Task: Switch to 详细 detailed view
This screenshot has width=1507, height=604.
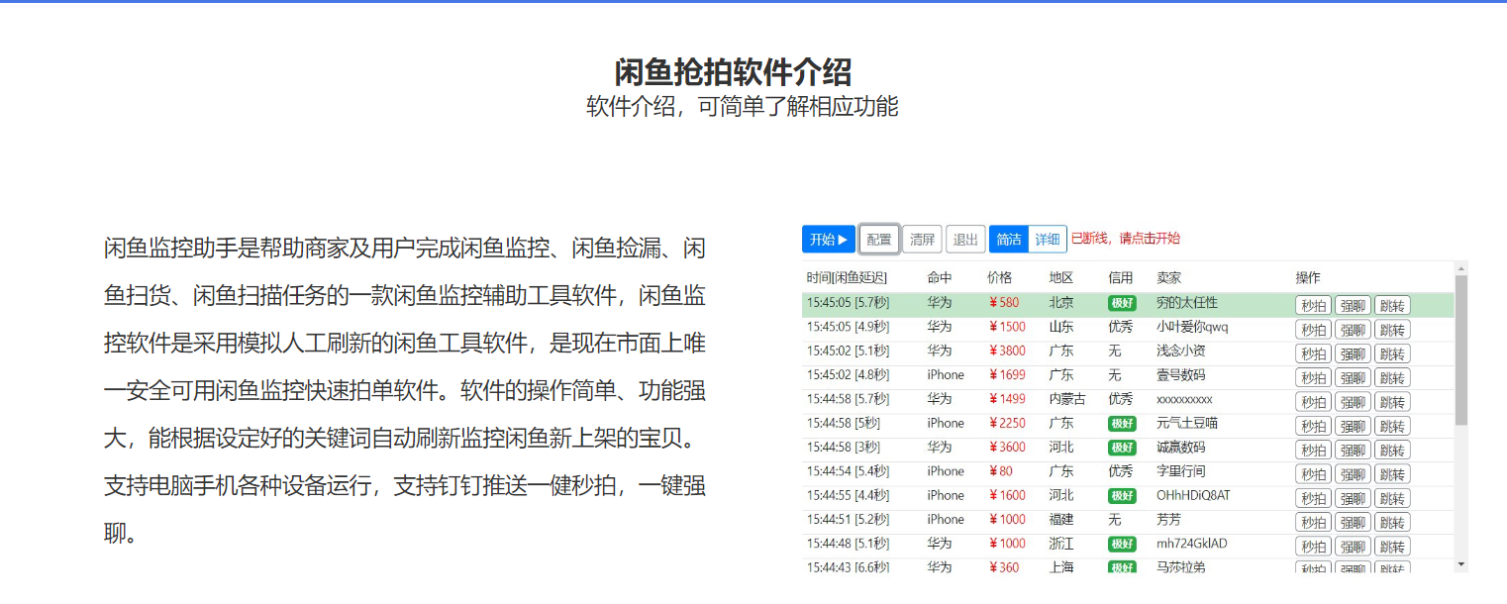Action: click(1048, 239)
